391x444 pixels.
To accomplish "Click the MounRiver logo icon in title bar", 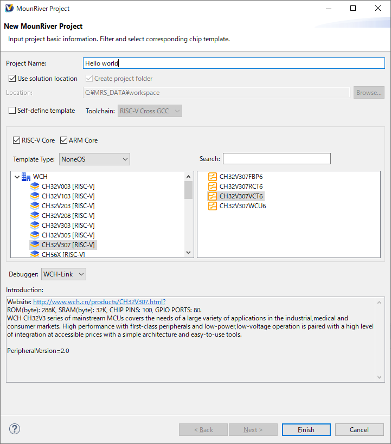I will click(9, 8).
